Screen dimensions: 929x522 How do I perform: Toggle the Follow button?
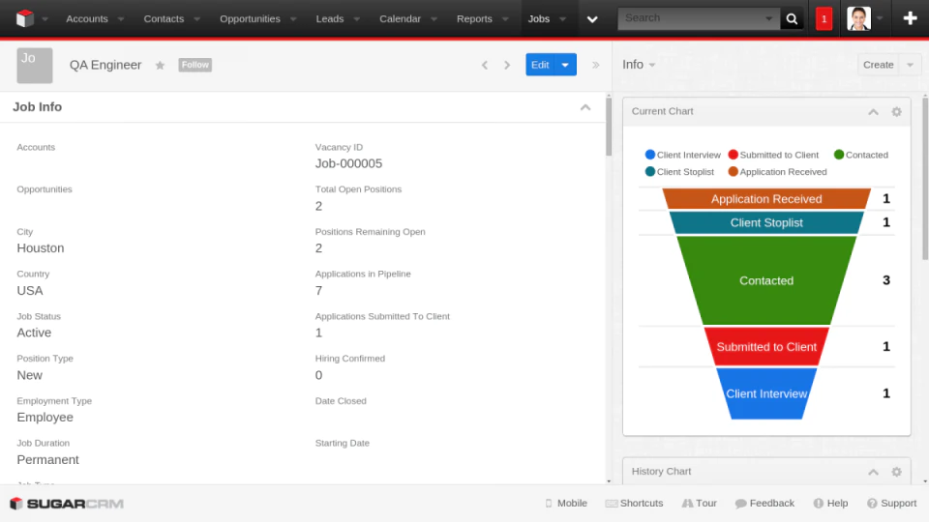[195, 65]
